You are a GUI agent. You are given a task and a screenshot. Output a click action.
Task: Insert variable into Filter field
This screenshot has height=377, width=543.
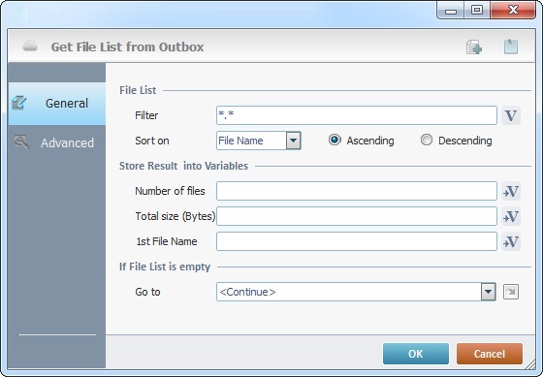pyautogui.click(x=511, y=115)
